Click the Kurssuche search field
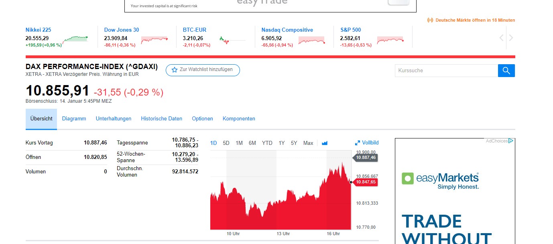The height and width of the screenshot is (244, 553). coord(446,71)
